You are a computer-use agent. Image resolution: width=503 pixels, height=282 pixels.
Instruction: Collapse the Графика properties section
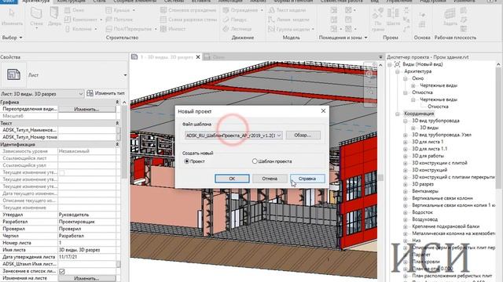coord(117,103)
